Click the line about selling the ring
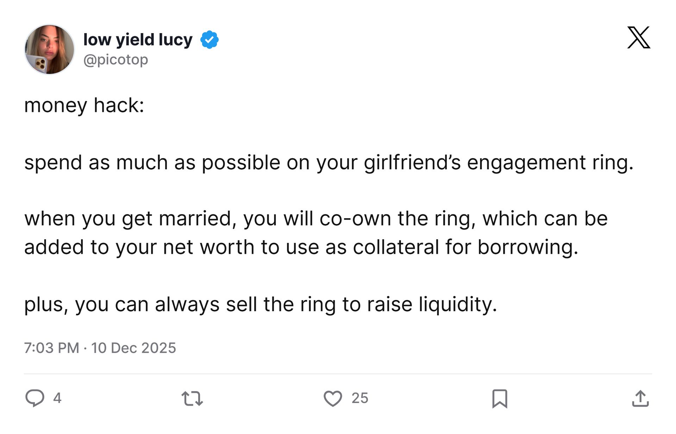 [x=261, y=304]
